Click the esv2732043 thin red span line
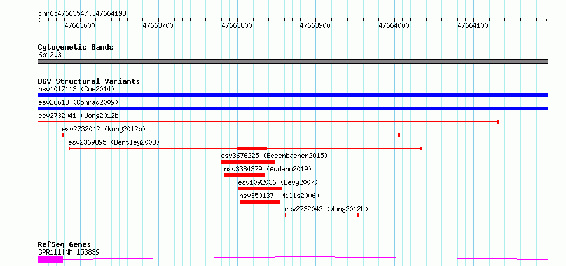This screenshot has width=566, height=266. tap(322, 215)
